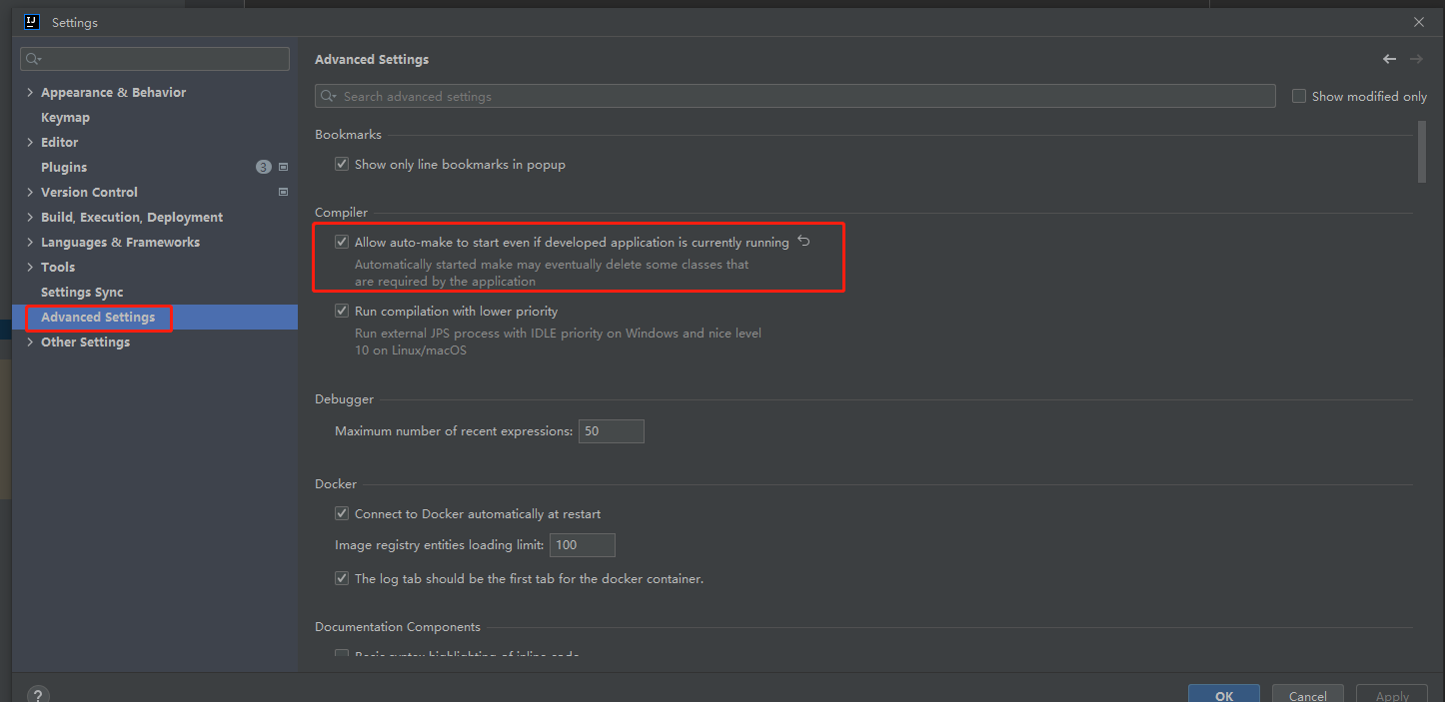The height and width of the screenshot is (702, 1445).
Task: Click the Apply button
Action: tap(1392, 693)
